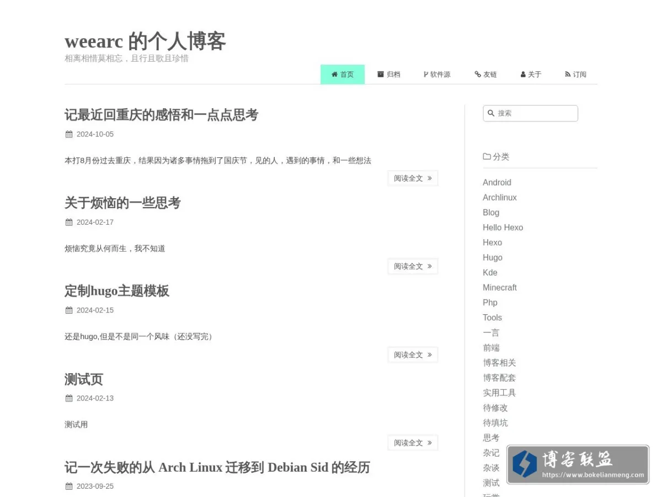662x497 pixels.
Task: Click 阅读全文 under the 测试页 post
Action: 413,443
